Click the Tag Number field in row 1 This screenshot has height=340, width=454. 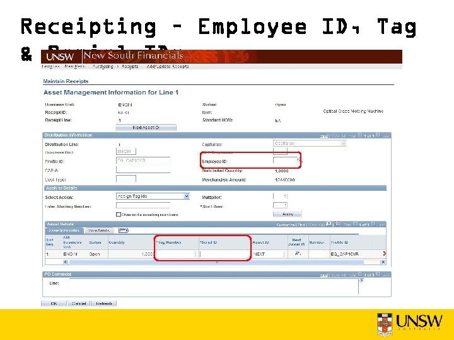(x=176, y=254)
